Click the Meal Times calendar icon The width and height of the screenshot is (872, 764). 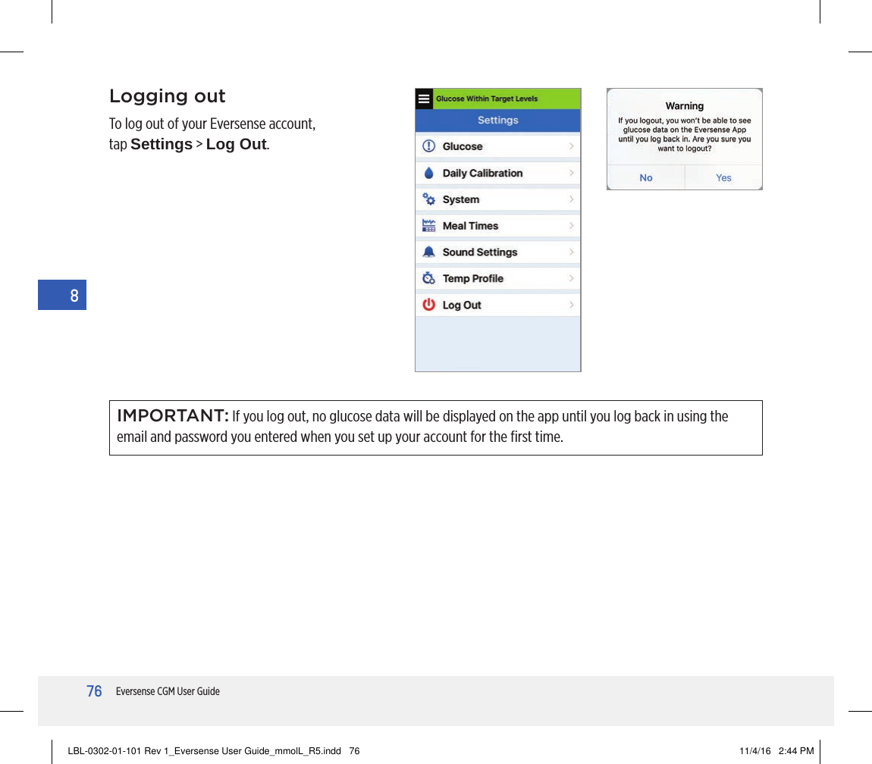428,226
